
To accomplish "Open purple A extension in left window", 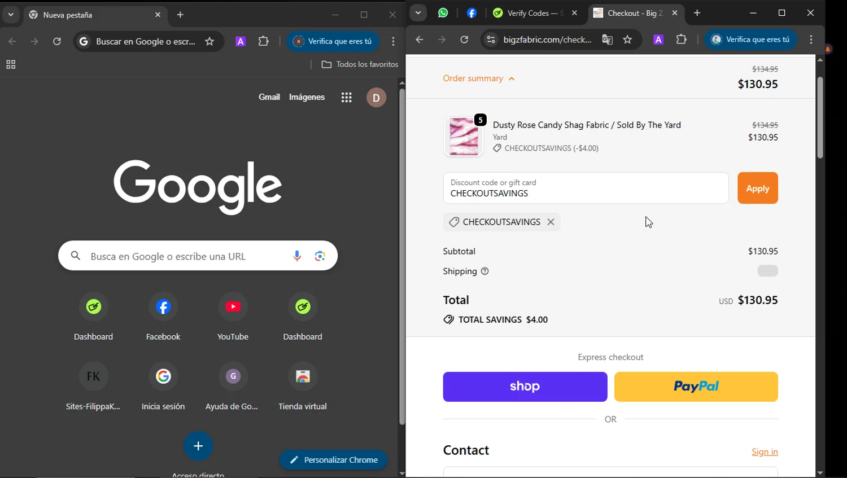I will click(x=241, y=41).
